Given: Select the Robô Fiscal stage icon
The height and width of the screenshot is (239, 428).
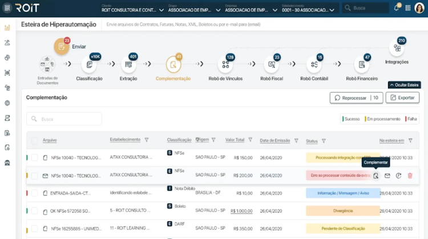Looking at the screenshot, I should [272, 64].
